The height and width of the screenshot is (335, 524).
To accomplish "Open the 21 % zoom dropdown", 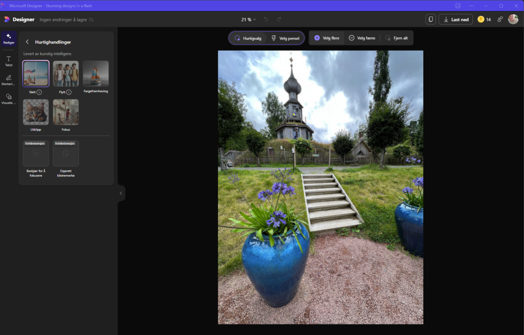I will (x=249, y=19).
